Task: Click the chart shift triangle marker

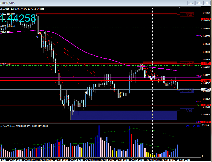Action: click(x=180, y=7)
